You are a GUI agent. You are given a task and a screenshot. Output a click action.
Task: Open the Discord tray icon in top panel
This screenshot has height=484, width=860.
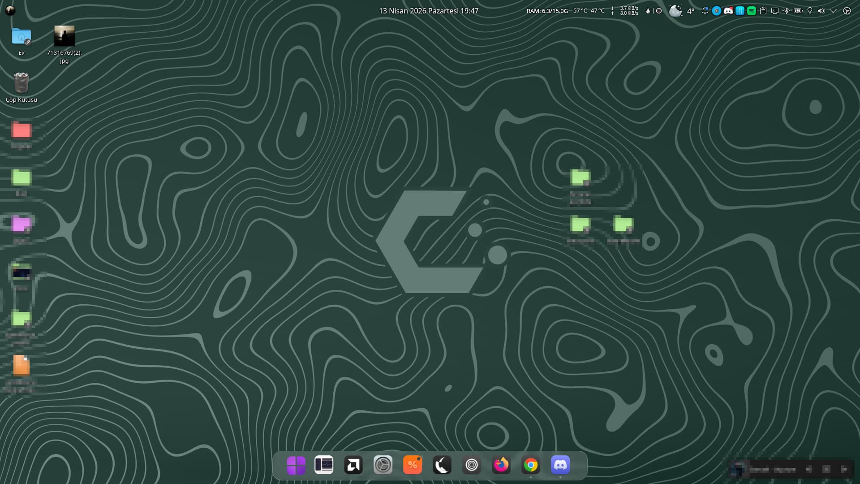pyautogui.click(x=728, y=11)
